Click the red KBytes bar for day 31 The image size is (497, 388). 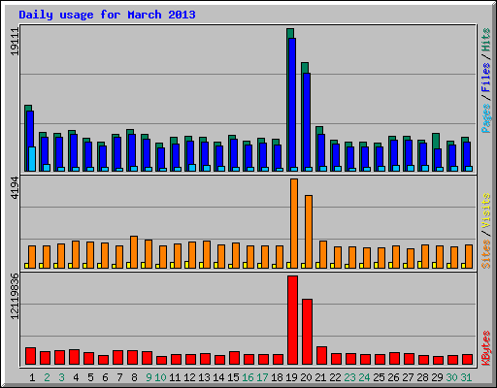[467, 360]
